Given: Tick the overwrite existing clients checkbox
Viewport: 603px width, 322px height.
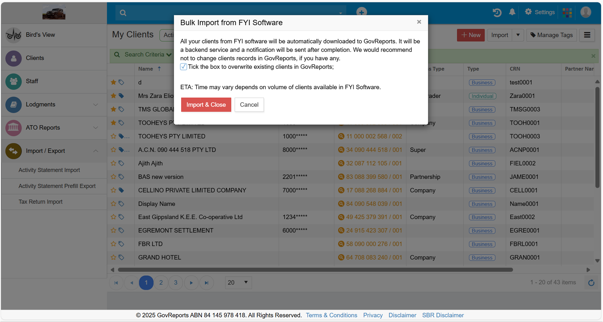Looking at the screenshot, I should coord(183,67).
